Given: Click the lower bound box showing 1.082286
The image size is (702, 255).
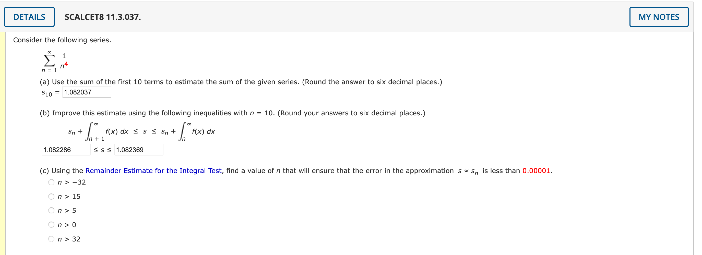Looking at the screenshot, I should point(66,150).
